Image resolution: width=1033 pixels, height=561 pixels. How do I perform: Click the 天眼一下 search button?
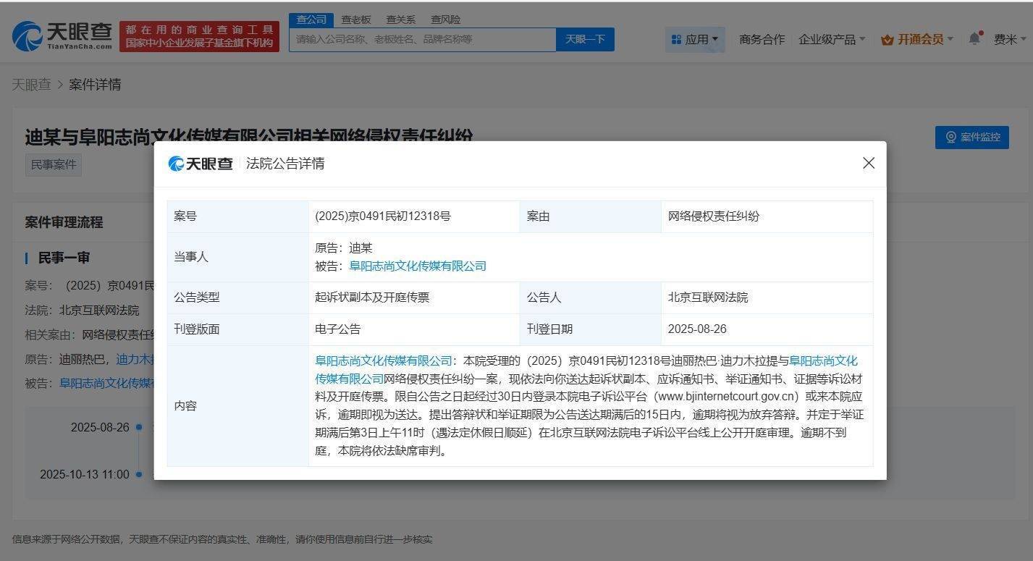click(586, 39)
